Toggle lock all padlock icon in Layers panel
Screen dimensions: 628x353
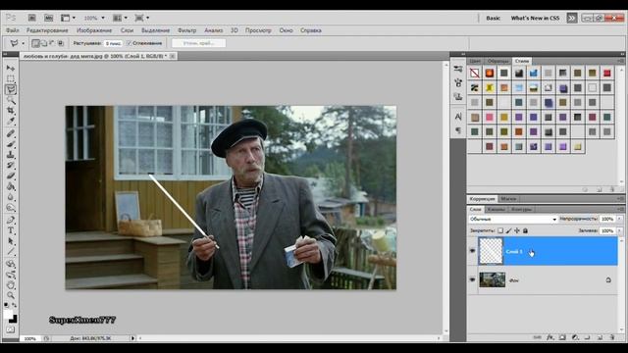525,230
